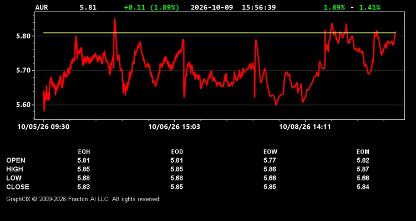Click the AUR ticker symbol

[x=42, y=7]
